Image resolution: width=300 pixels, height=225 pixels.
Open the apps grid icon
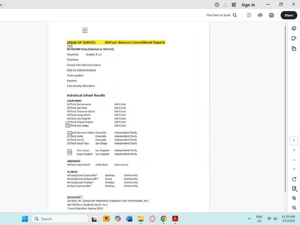click(x=234, y=5)
